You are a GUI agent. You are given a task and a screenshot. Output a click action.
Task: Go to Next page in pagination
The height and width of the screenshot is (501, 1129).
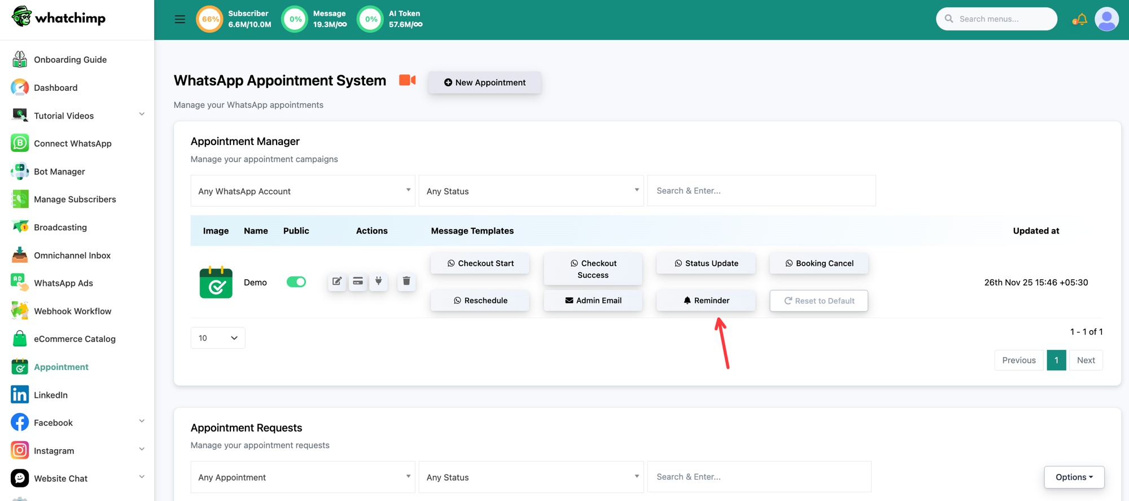[x=1086, y=360]
